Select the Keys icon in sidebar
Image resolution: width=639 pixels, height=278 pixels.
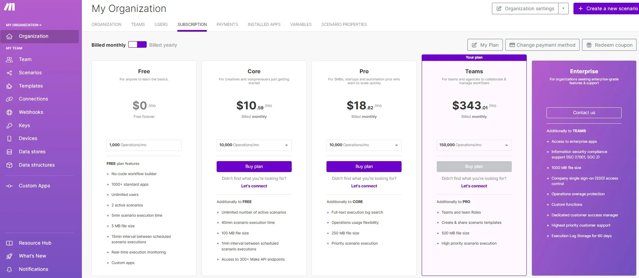[x=10, y=125]
